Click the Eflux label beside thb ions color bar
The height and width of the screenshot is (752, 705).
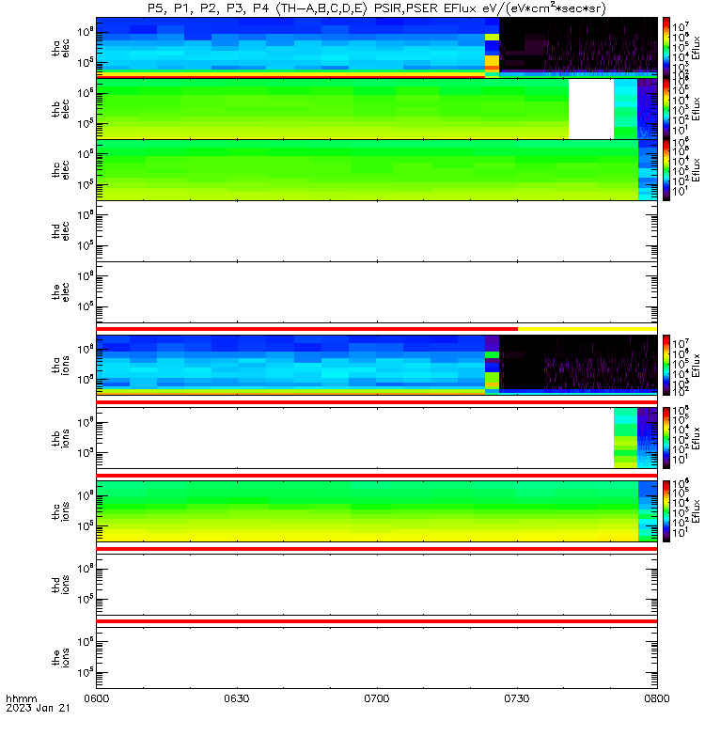coord(696,438)
